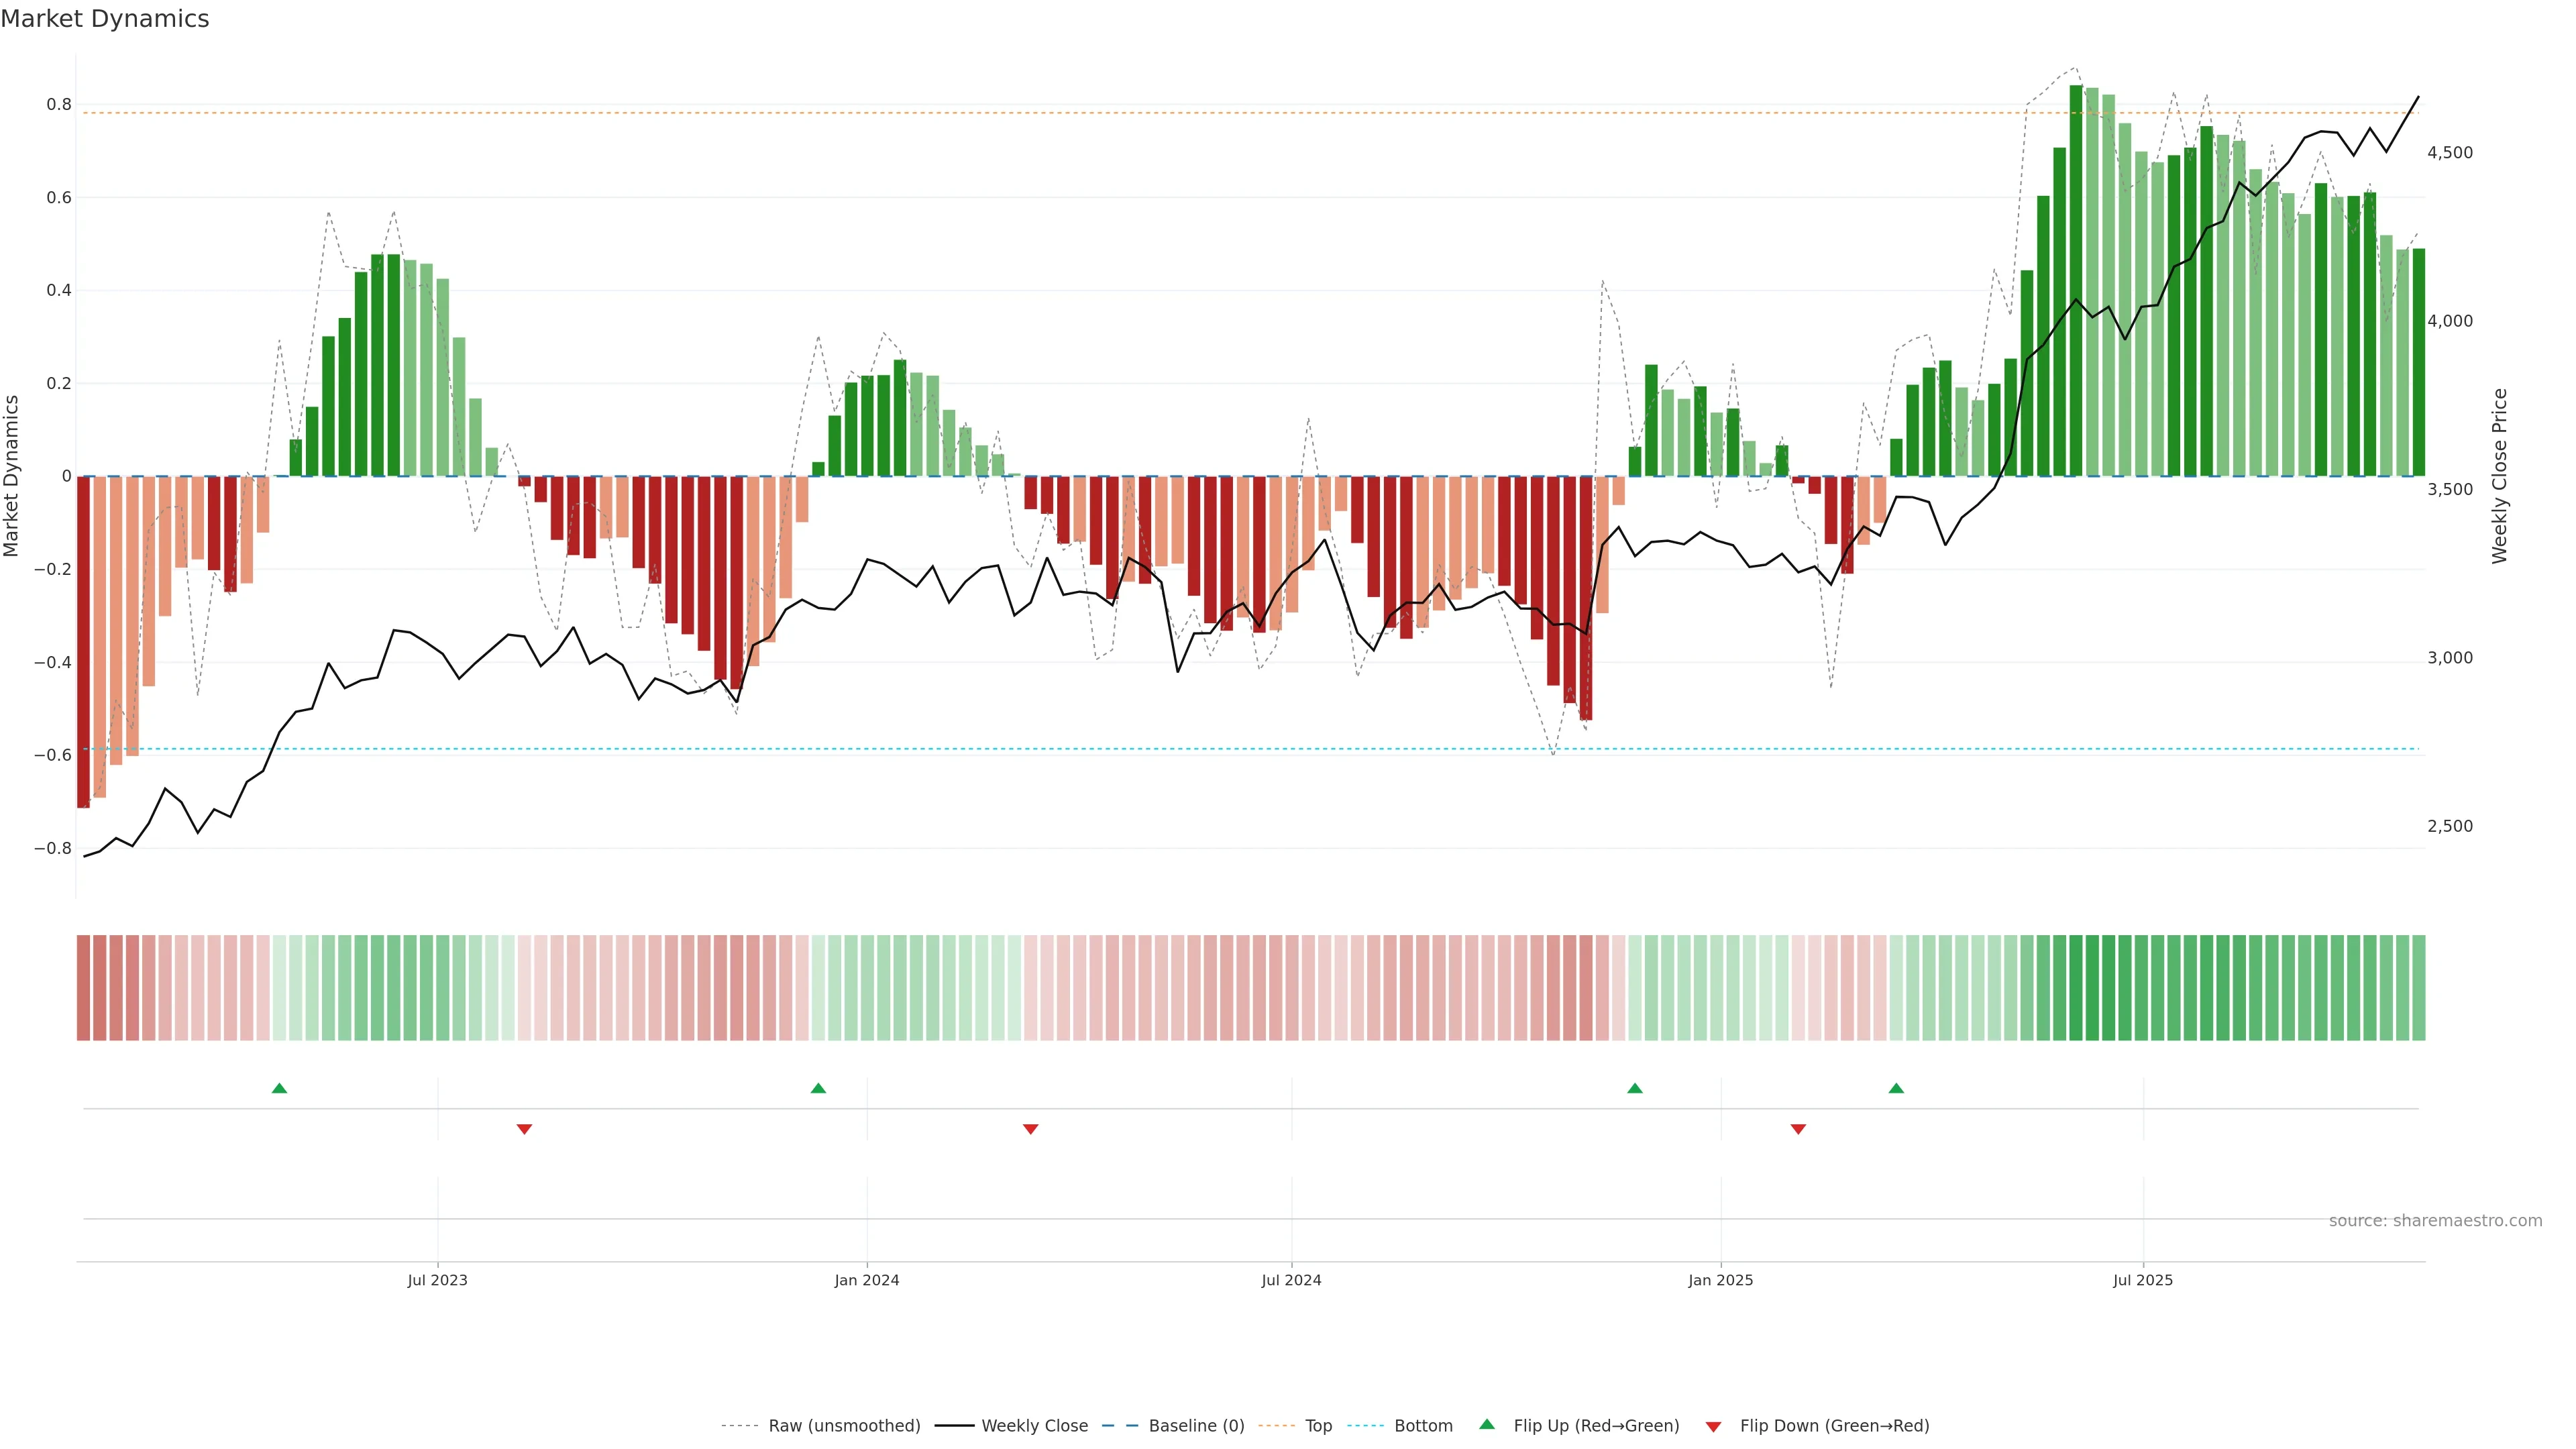Toggle the Baseline (0) legend entry
This screenshot has height=1449, width=2576.
pos(1196,1426)
